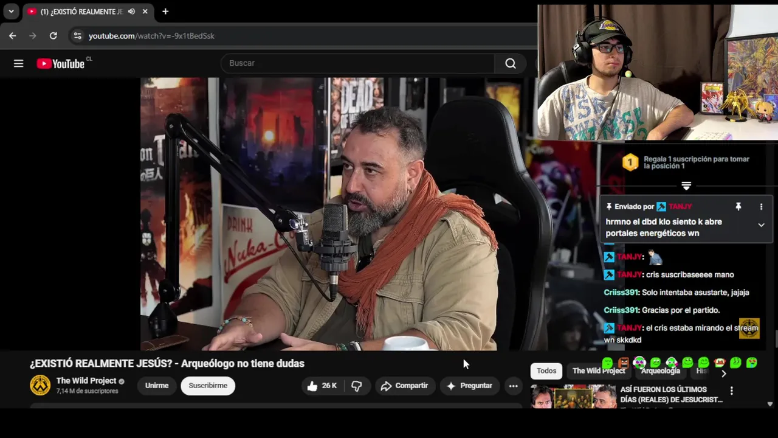Click Criiss391 name on Solo intentaba message
Image resolution: width=778 pixels, height=438 pixels.
(x=621, y=293)
